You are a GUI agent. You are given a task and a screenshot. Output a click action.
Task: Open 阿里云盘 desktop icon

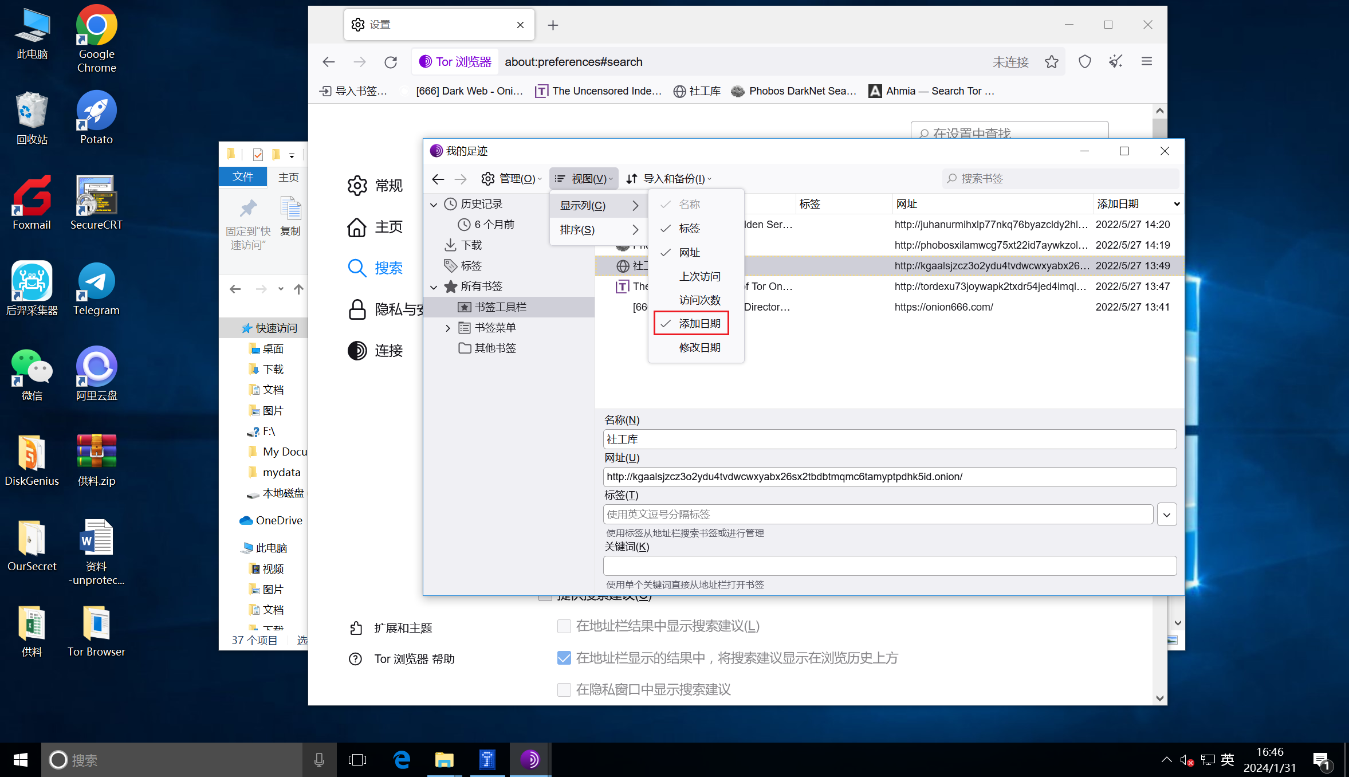pyautogui.click(x=96, y=374)
